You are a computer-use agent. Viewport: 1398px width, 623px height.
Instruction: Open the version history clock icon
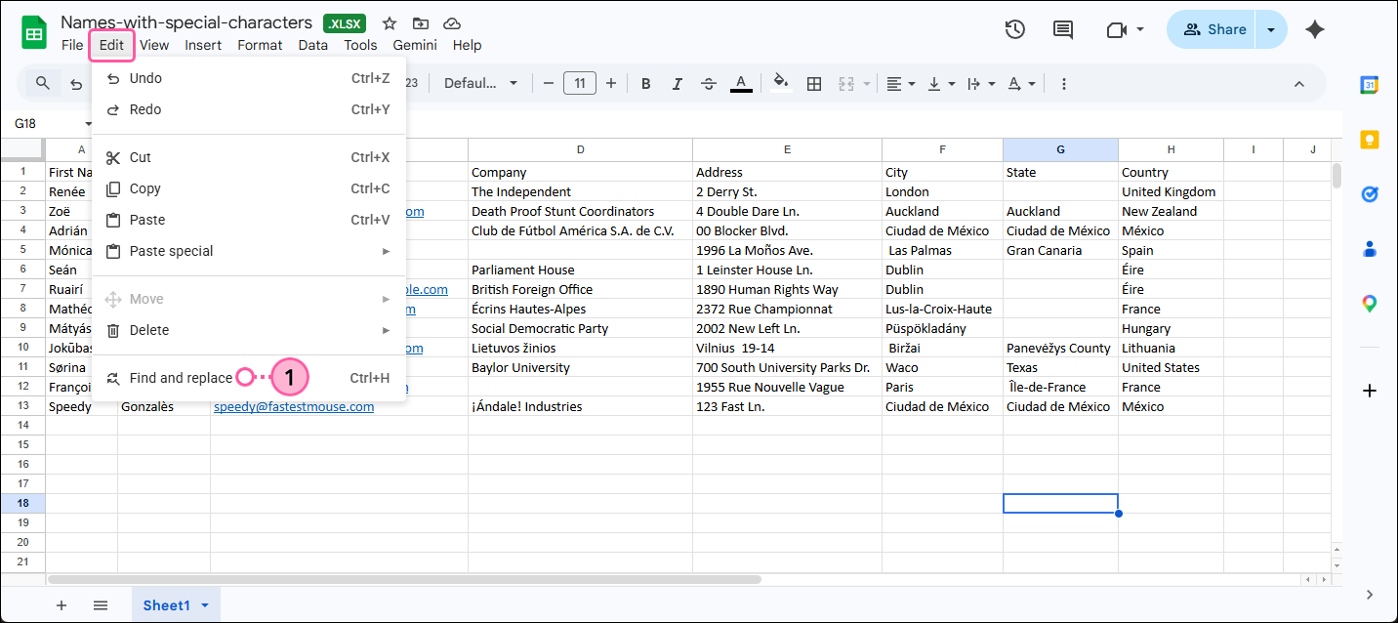point(1014,29)
